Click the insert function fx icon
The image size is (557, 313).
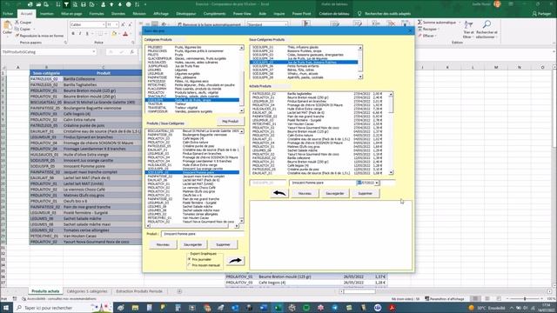point(132,52)
